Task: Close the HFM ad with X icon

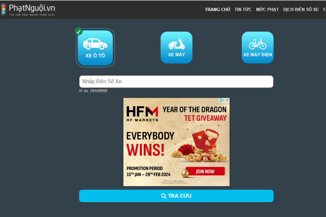Action: point(227,100)
